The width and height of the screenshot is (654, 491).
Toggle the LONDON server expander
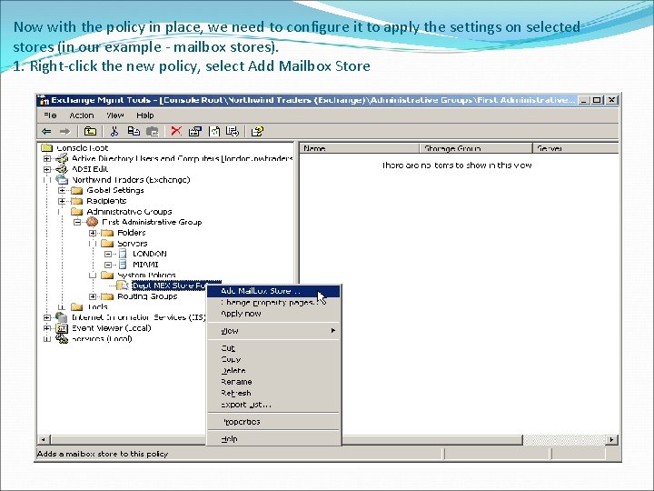pos(108,254)
